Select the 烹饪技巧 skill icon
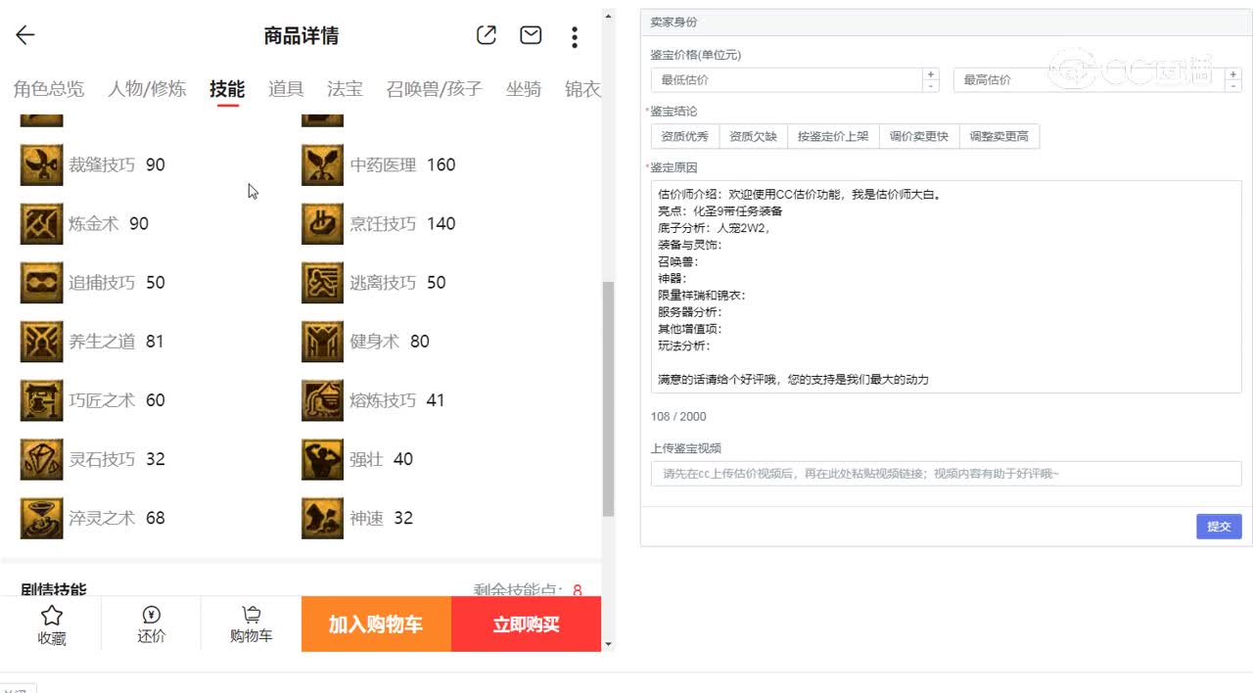Viewport: 1253px width, 693px height. click(322, 223)
